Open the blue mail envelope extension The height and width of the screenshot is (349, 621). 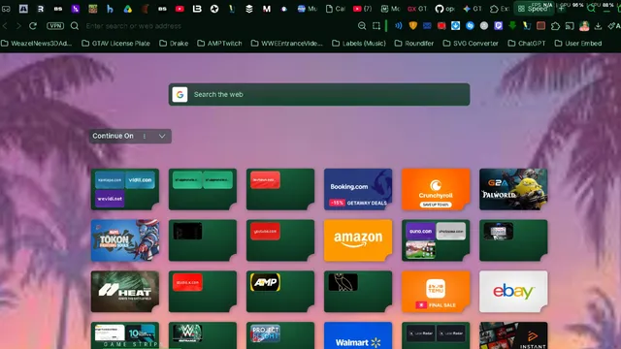coord(427,26)
